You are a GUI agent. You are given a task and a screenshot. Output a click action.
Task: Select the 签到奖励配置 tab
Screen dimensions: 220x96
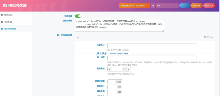(16, 29)
